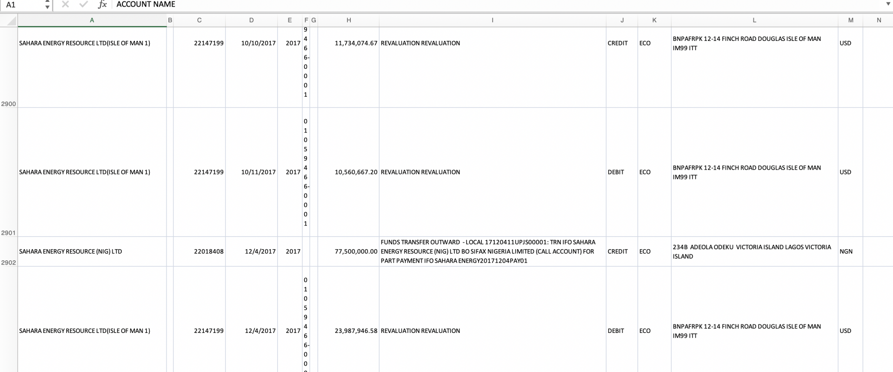Click date 12/4/2017 in row 2902
Viewport: 893px width, 372px height.
click(252, 252)
